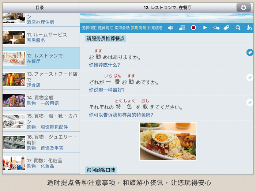256x192 pixels.
Task: Switch to the 延伸词汇 tab
Action: pos(105,28)
